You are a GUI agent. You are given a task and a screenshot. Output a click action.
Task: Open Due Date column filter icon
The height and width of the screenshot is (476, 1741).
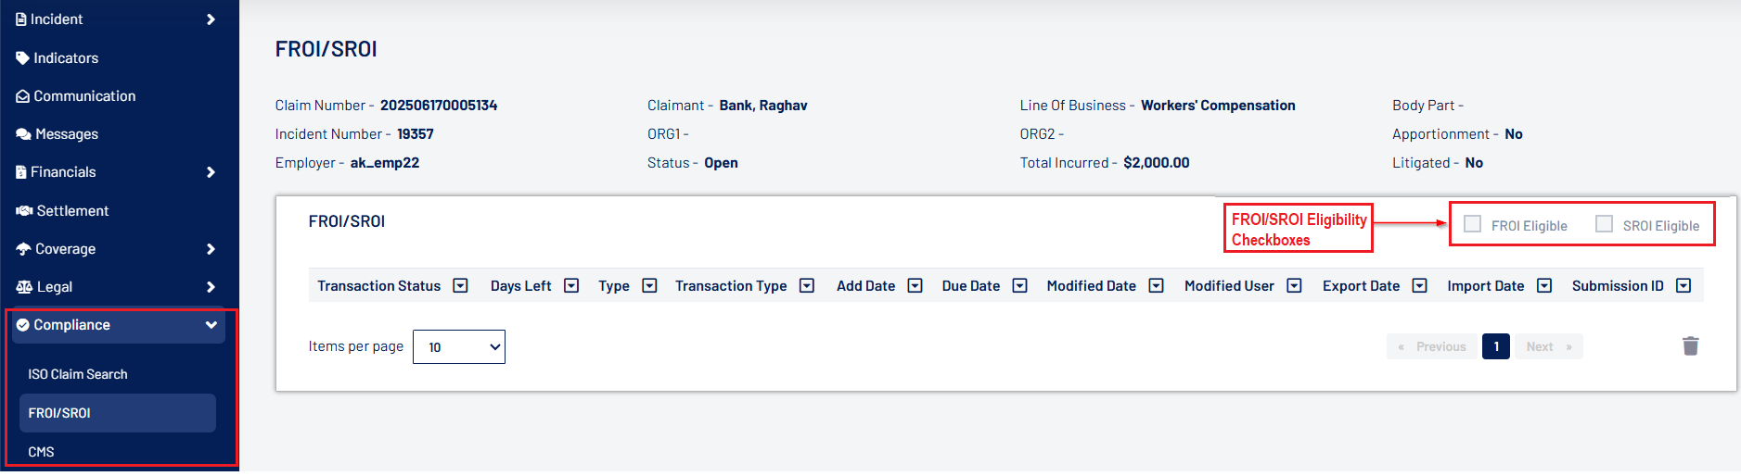click(x=1019, y=285)
